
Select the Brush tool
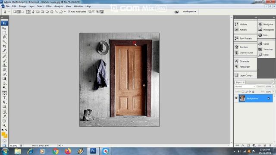(4, 61)
